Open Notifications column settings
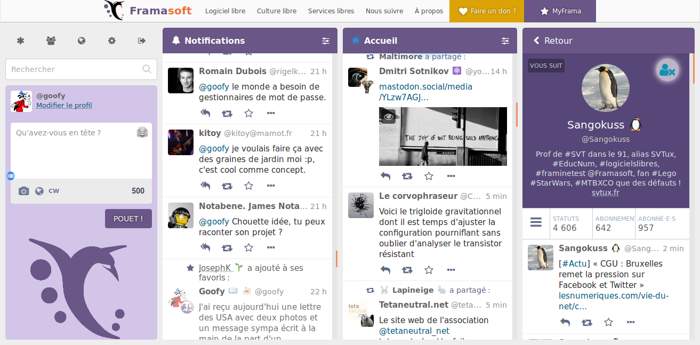The image size is (700, 345). (326, 41)
